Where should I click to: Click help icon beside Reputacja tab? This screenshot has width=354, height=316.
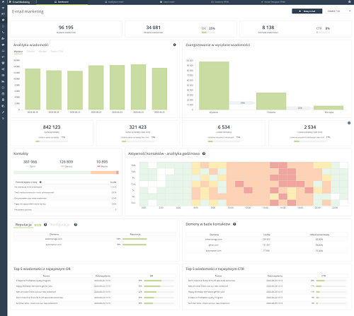[x=45, y=225]
